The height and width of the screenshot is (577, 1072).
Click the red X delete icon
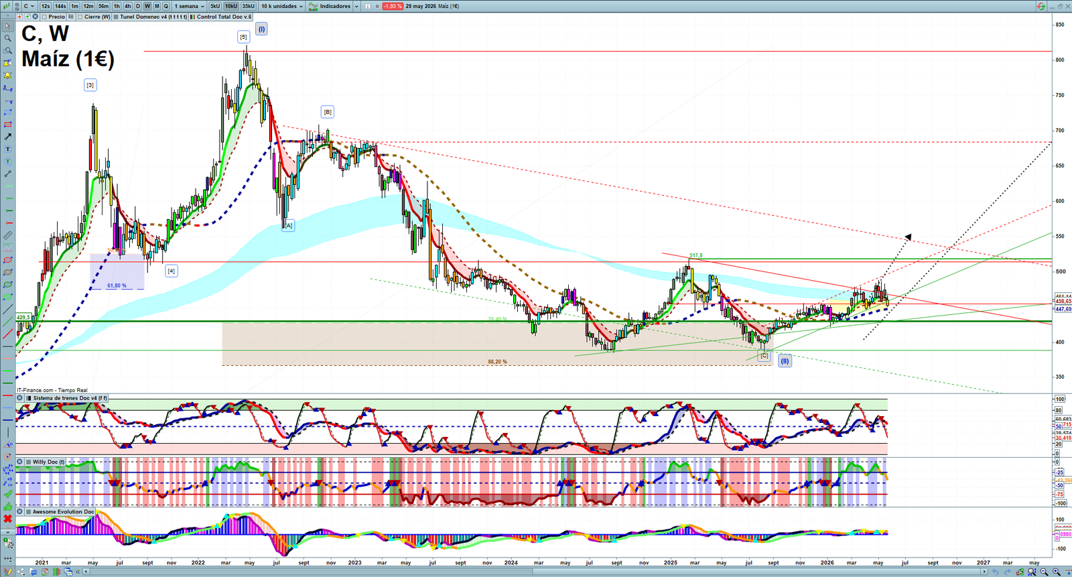(7, 519)
